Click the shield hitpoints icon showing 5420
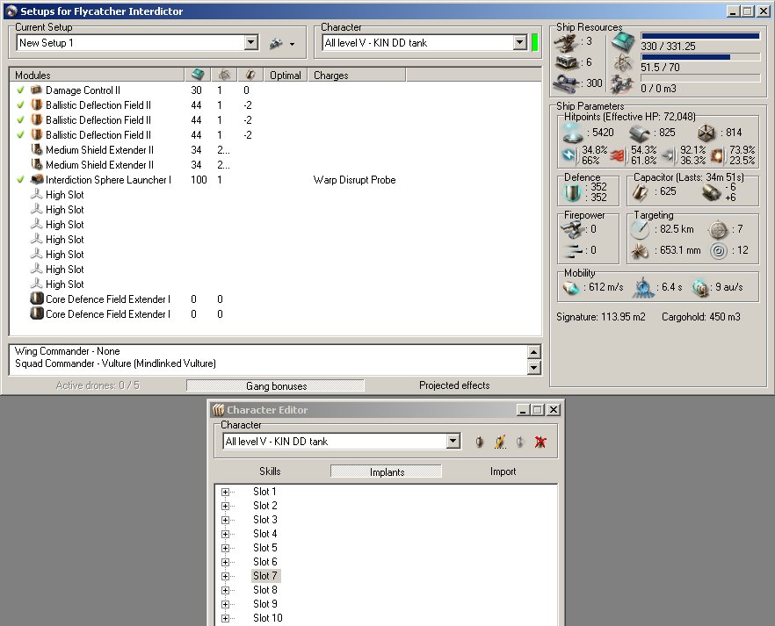Image resolution: width=775 pixels, height=626 pixels. [x=573, y=133]
